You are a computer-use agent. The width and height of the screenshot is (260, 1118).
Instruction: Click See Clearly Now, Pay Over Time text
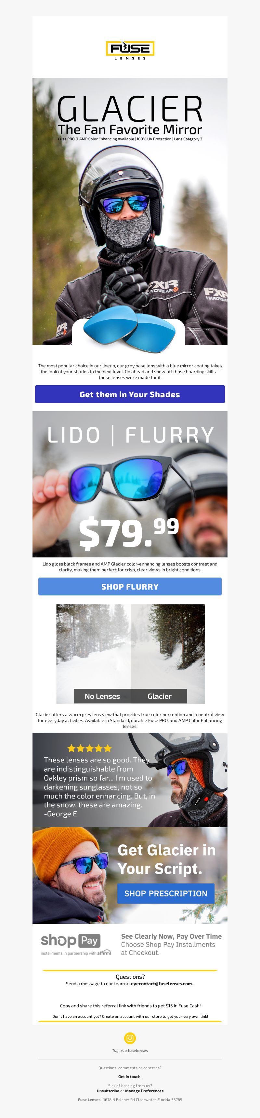tap(171, 936)
